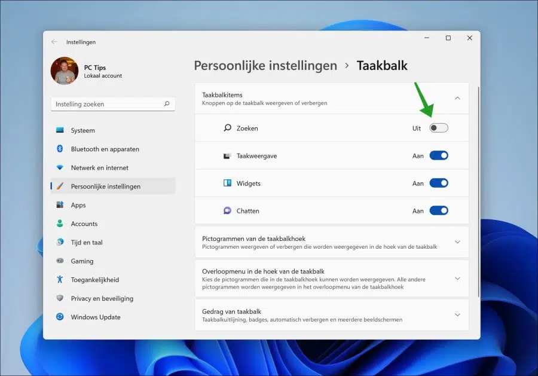Click the Taakweergave icon
This screenshot has width=538, height=376.
227,156
